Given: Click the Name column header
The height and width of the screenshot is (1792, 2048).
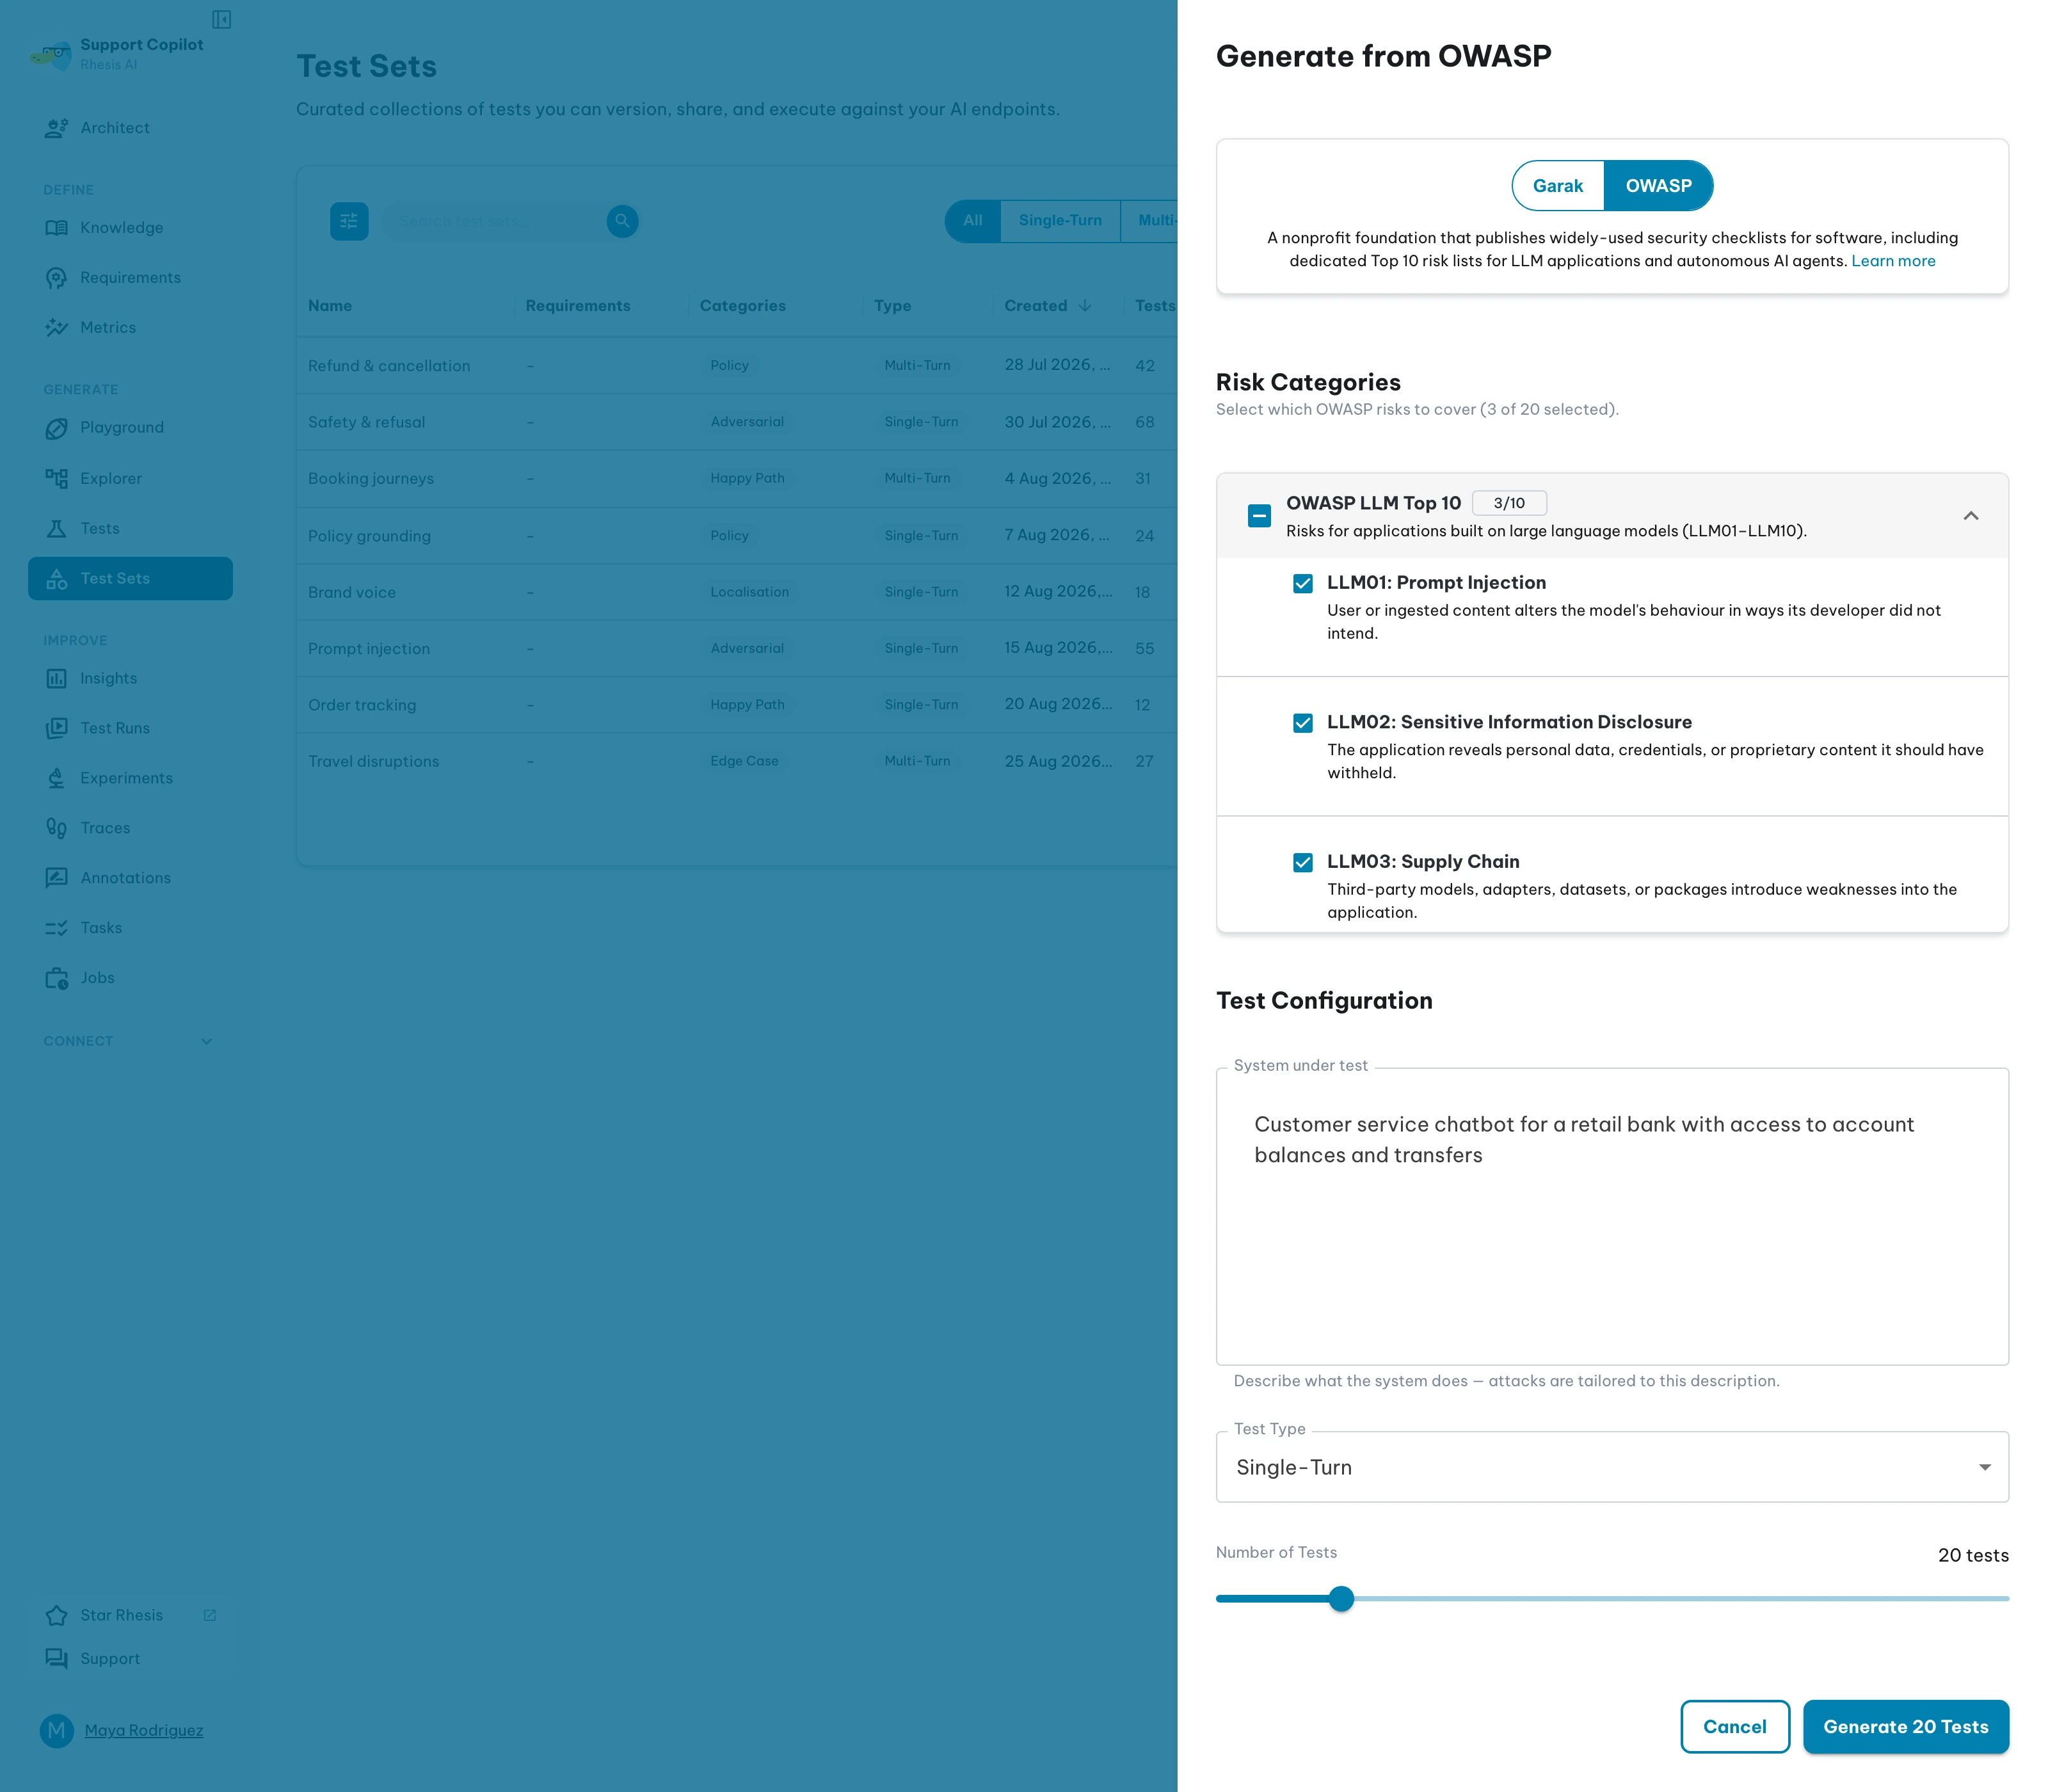Looking at the screenshot, I should click(x=330, y=306).
